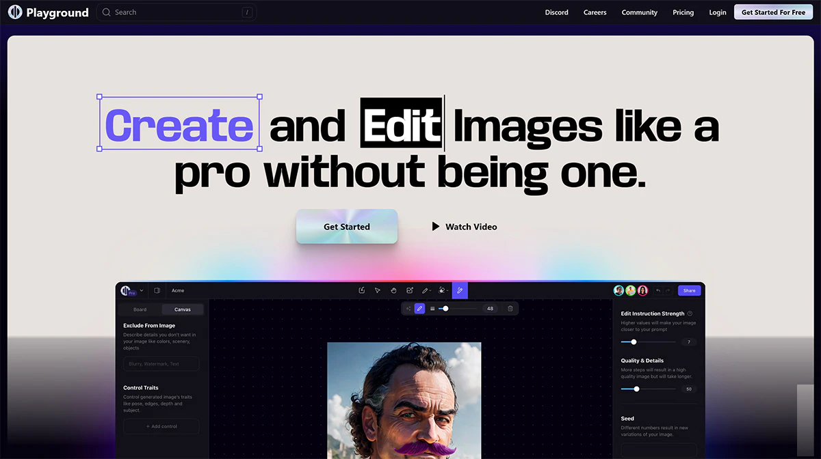821x459 pixels.
Task: Click the Login link
Action: (718, 12)
